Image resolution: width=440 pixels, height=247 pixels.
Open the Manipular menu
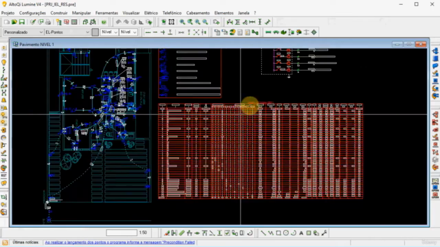[x=81, y=13]
